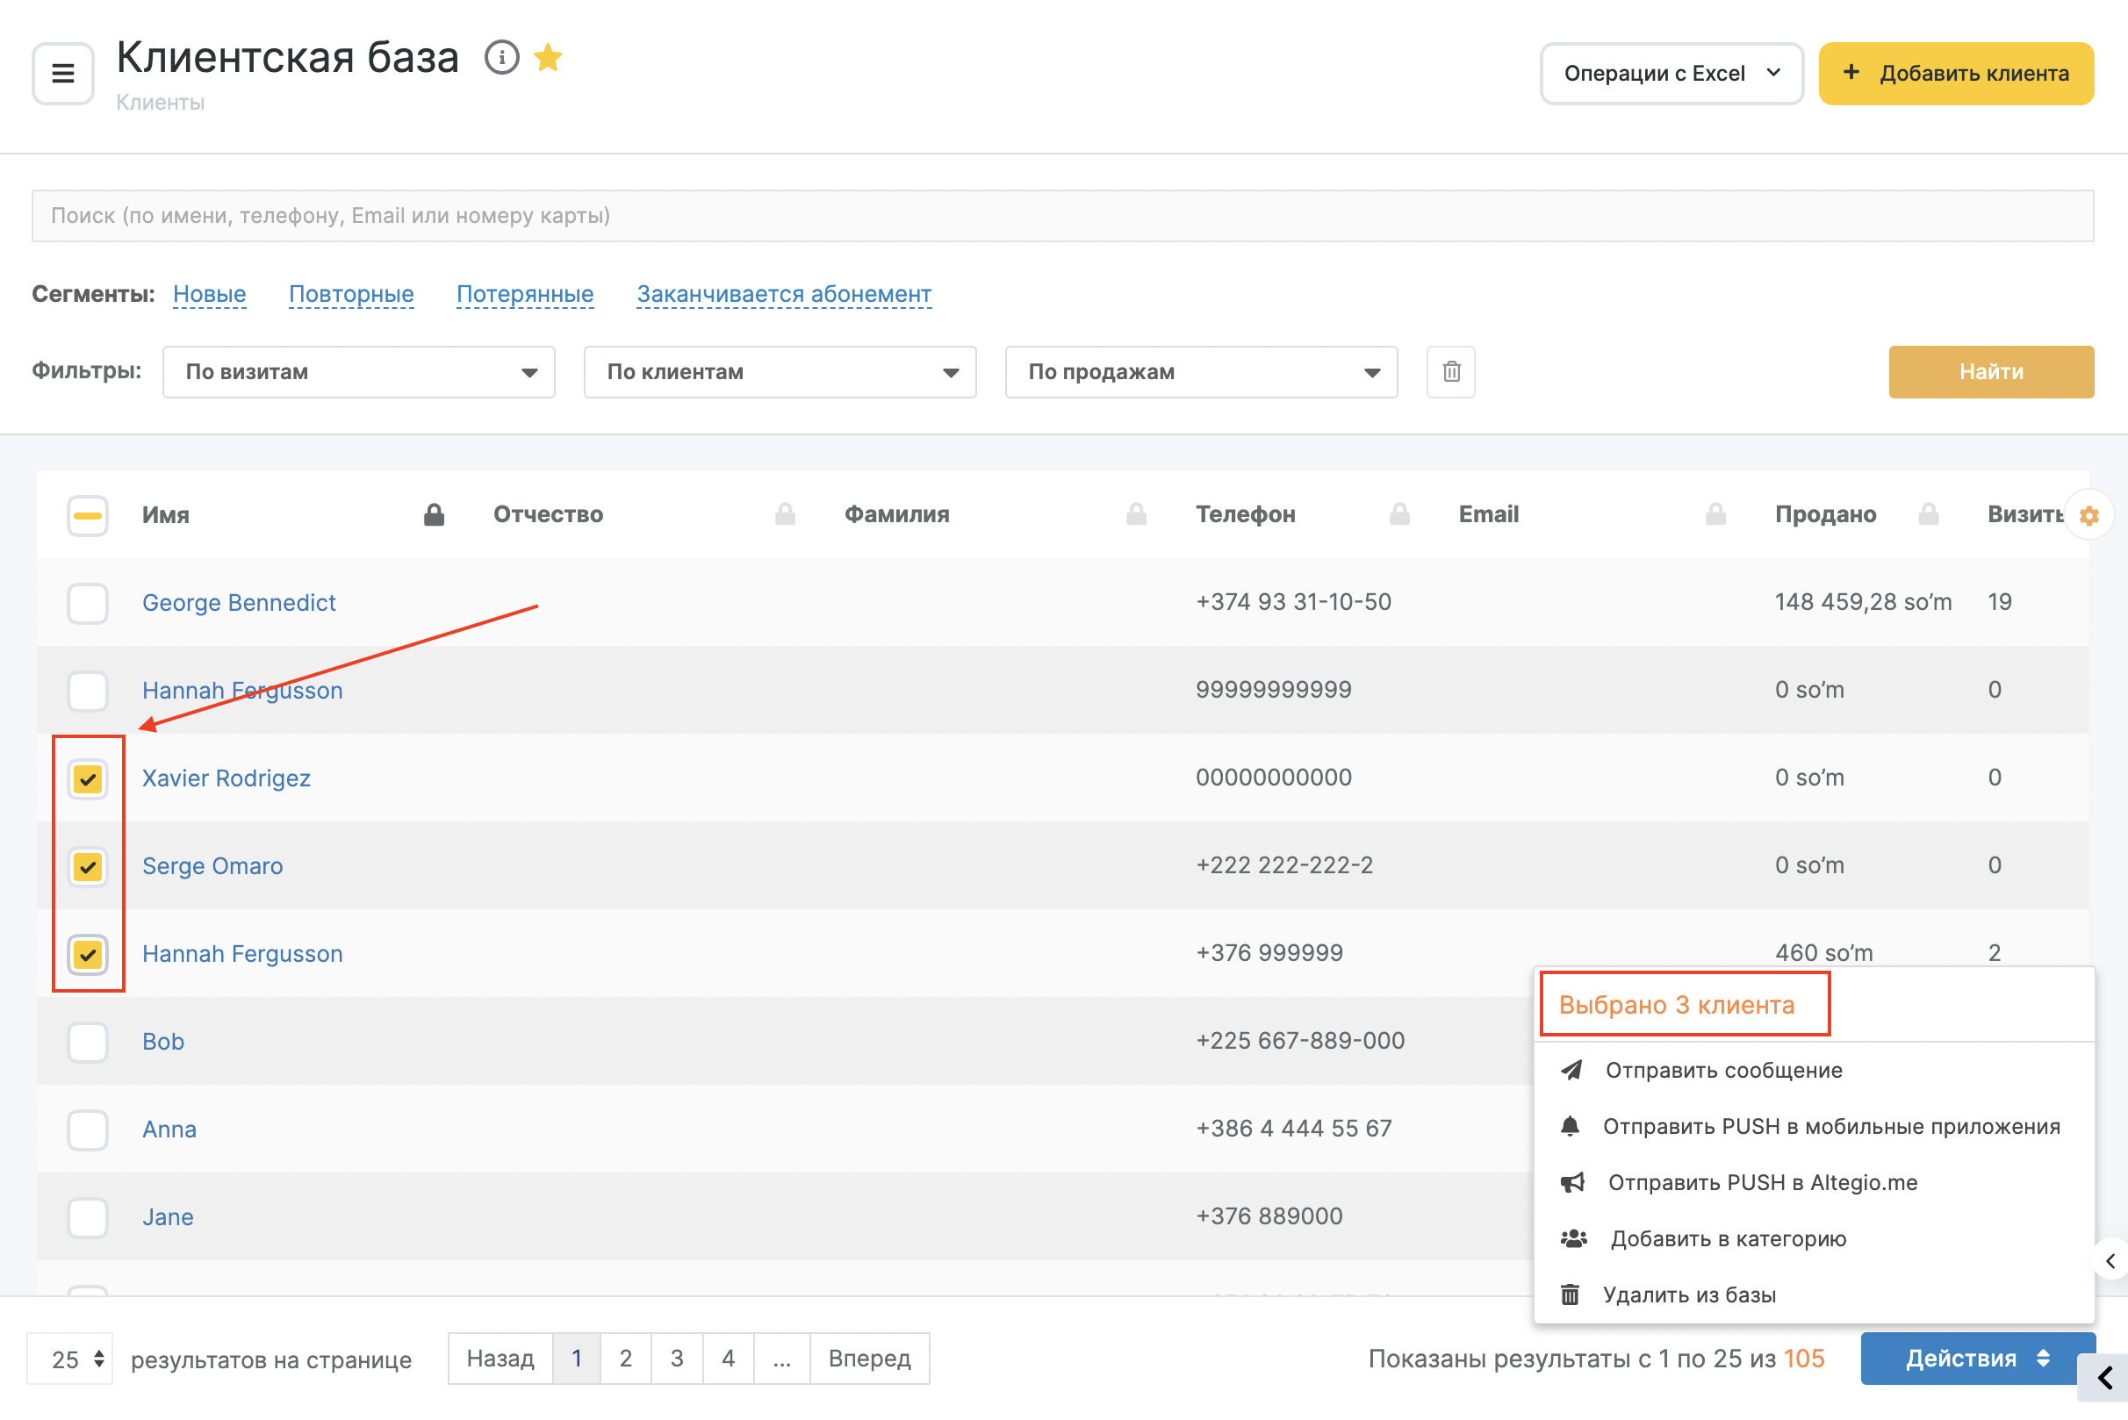Check the George Bennedict checkbox
Image resolution: width=2128 pixels, height=1420 pixels.
click(x=88, y=602)
